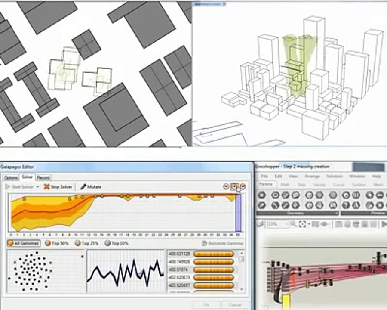The height and width of the screenshot is (310, 387).
Task: Select the Top 10% genomes option
Action: 117,243
